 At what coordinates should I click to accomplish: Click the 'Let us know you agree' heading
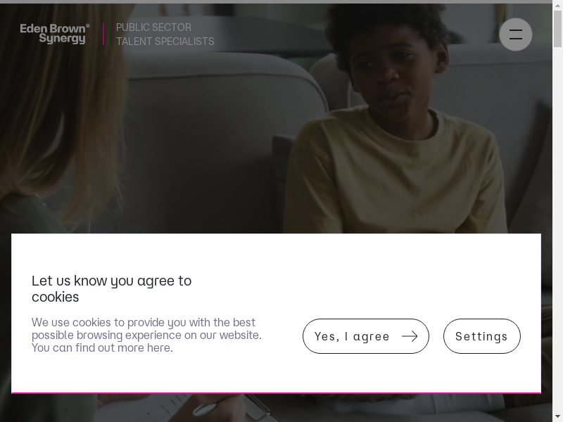click(x=112, y=289)
